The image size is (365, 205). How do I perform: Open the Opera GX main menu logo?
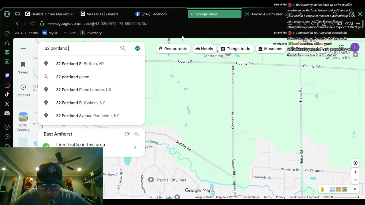(7, 14)
